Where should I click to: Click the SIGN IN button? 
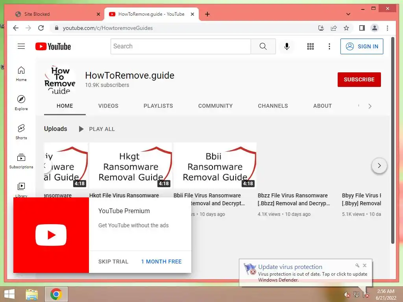point(362,46)
